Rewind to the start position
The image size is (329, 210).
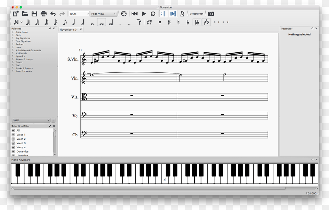(135, 14)
